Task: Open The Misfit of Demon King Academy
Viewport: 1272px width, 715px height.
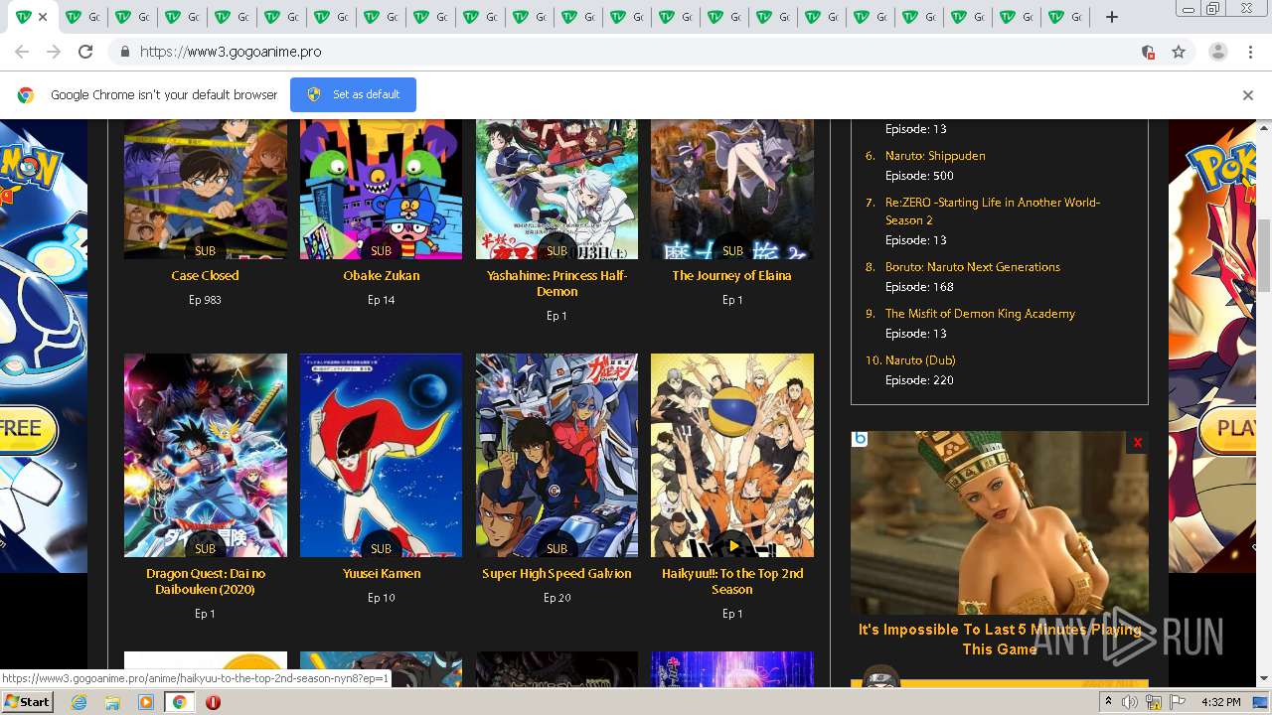Action: [x=980, y=314]
